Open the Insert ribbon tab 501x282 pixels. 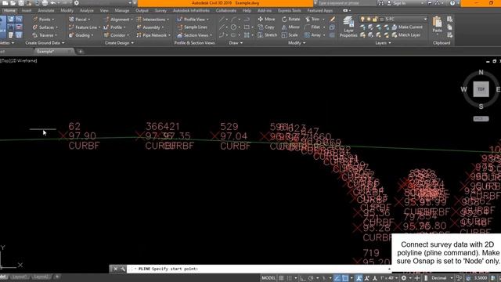[x=27, y=10]
